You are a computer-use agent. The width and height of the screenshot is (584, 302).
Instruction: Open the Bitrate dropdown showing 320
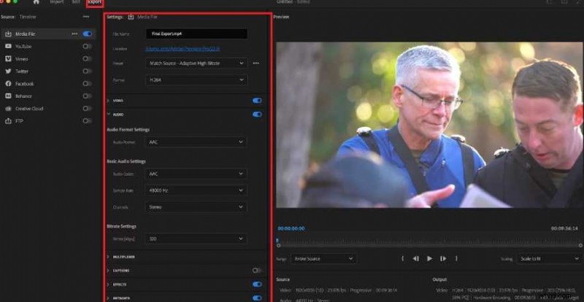[196, 239]
